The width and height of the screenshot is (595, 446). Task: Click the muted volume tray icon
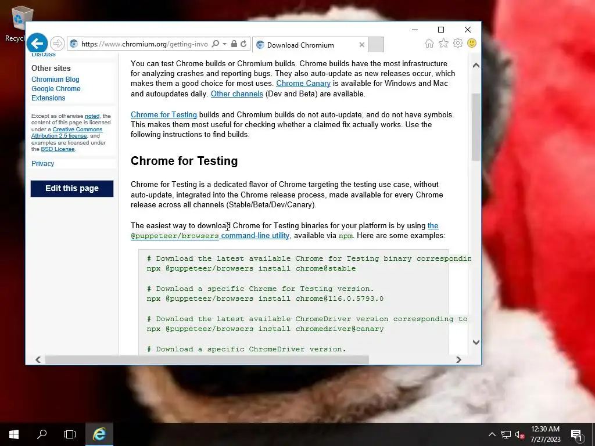click(519, 434)
